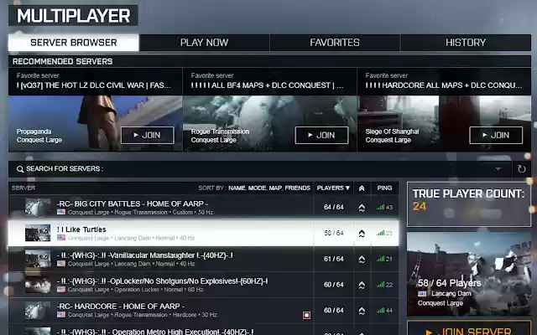
Task: Click the I Like Turtles server thumbnail
Action: point(38,233)
